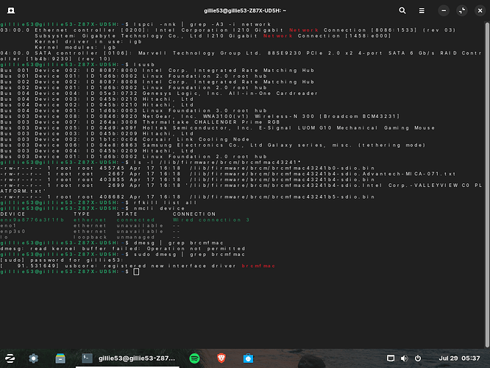Screen dimensions: 490x368
Task: Click the 'Holtek Semiconductor' gaming mouse line
Action: 218,127
